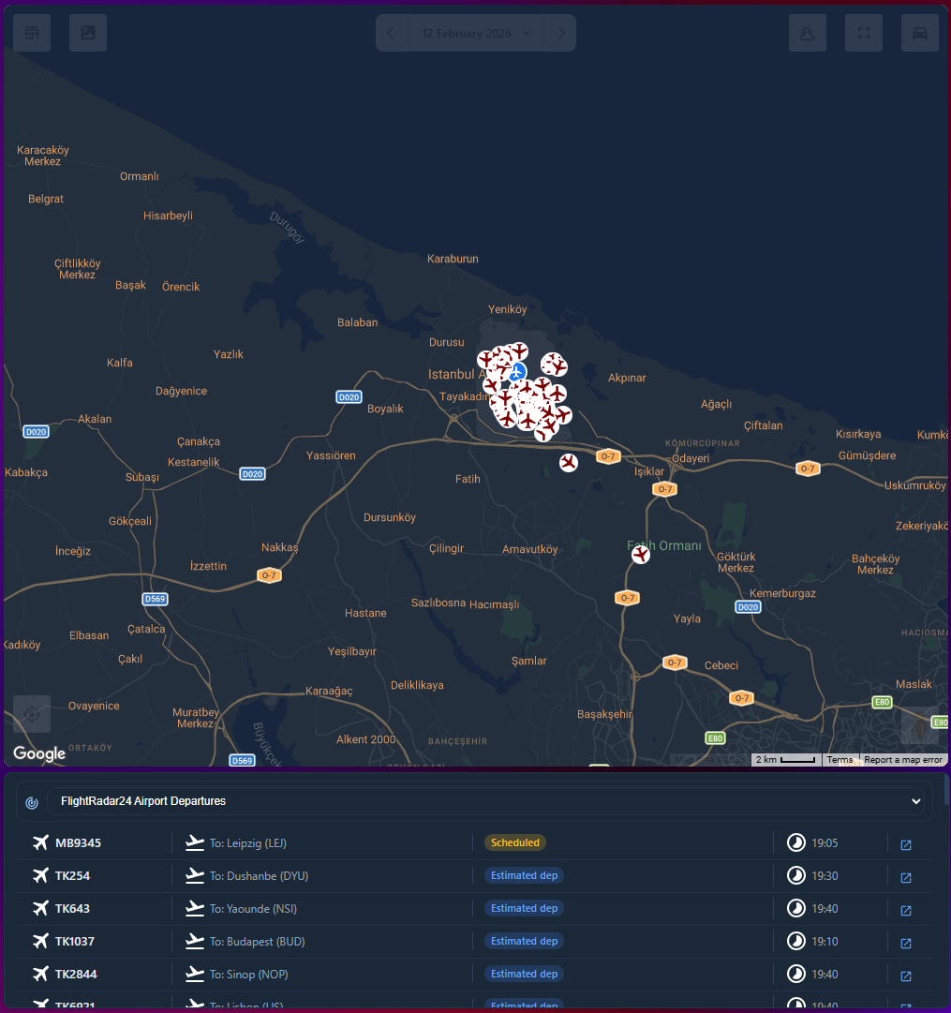Click the clock icon next to 19:30
The image size is (951, 1013).
(x=796, y=875)
